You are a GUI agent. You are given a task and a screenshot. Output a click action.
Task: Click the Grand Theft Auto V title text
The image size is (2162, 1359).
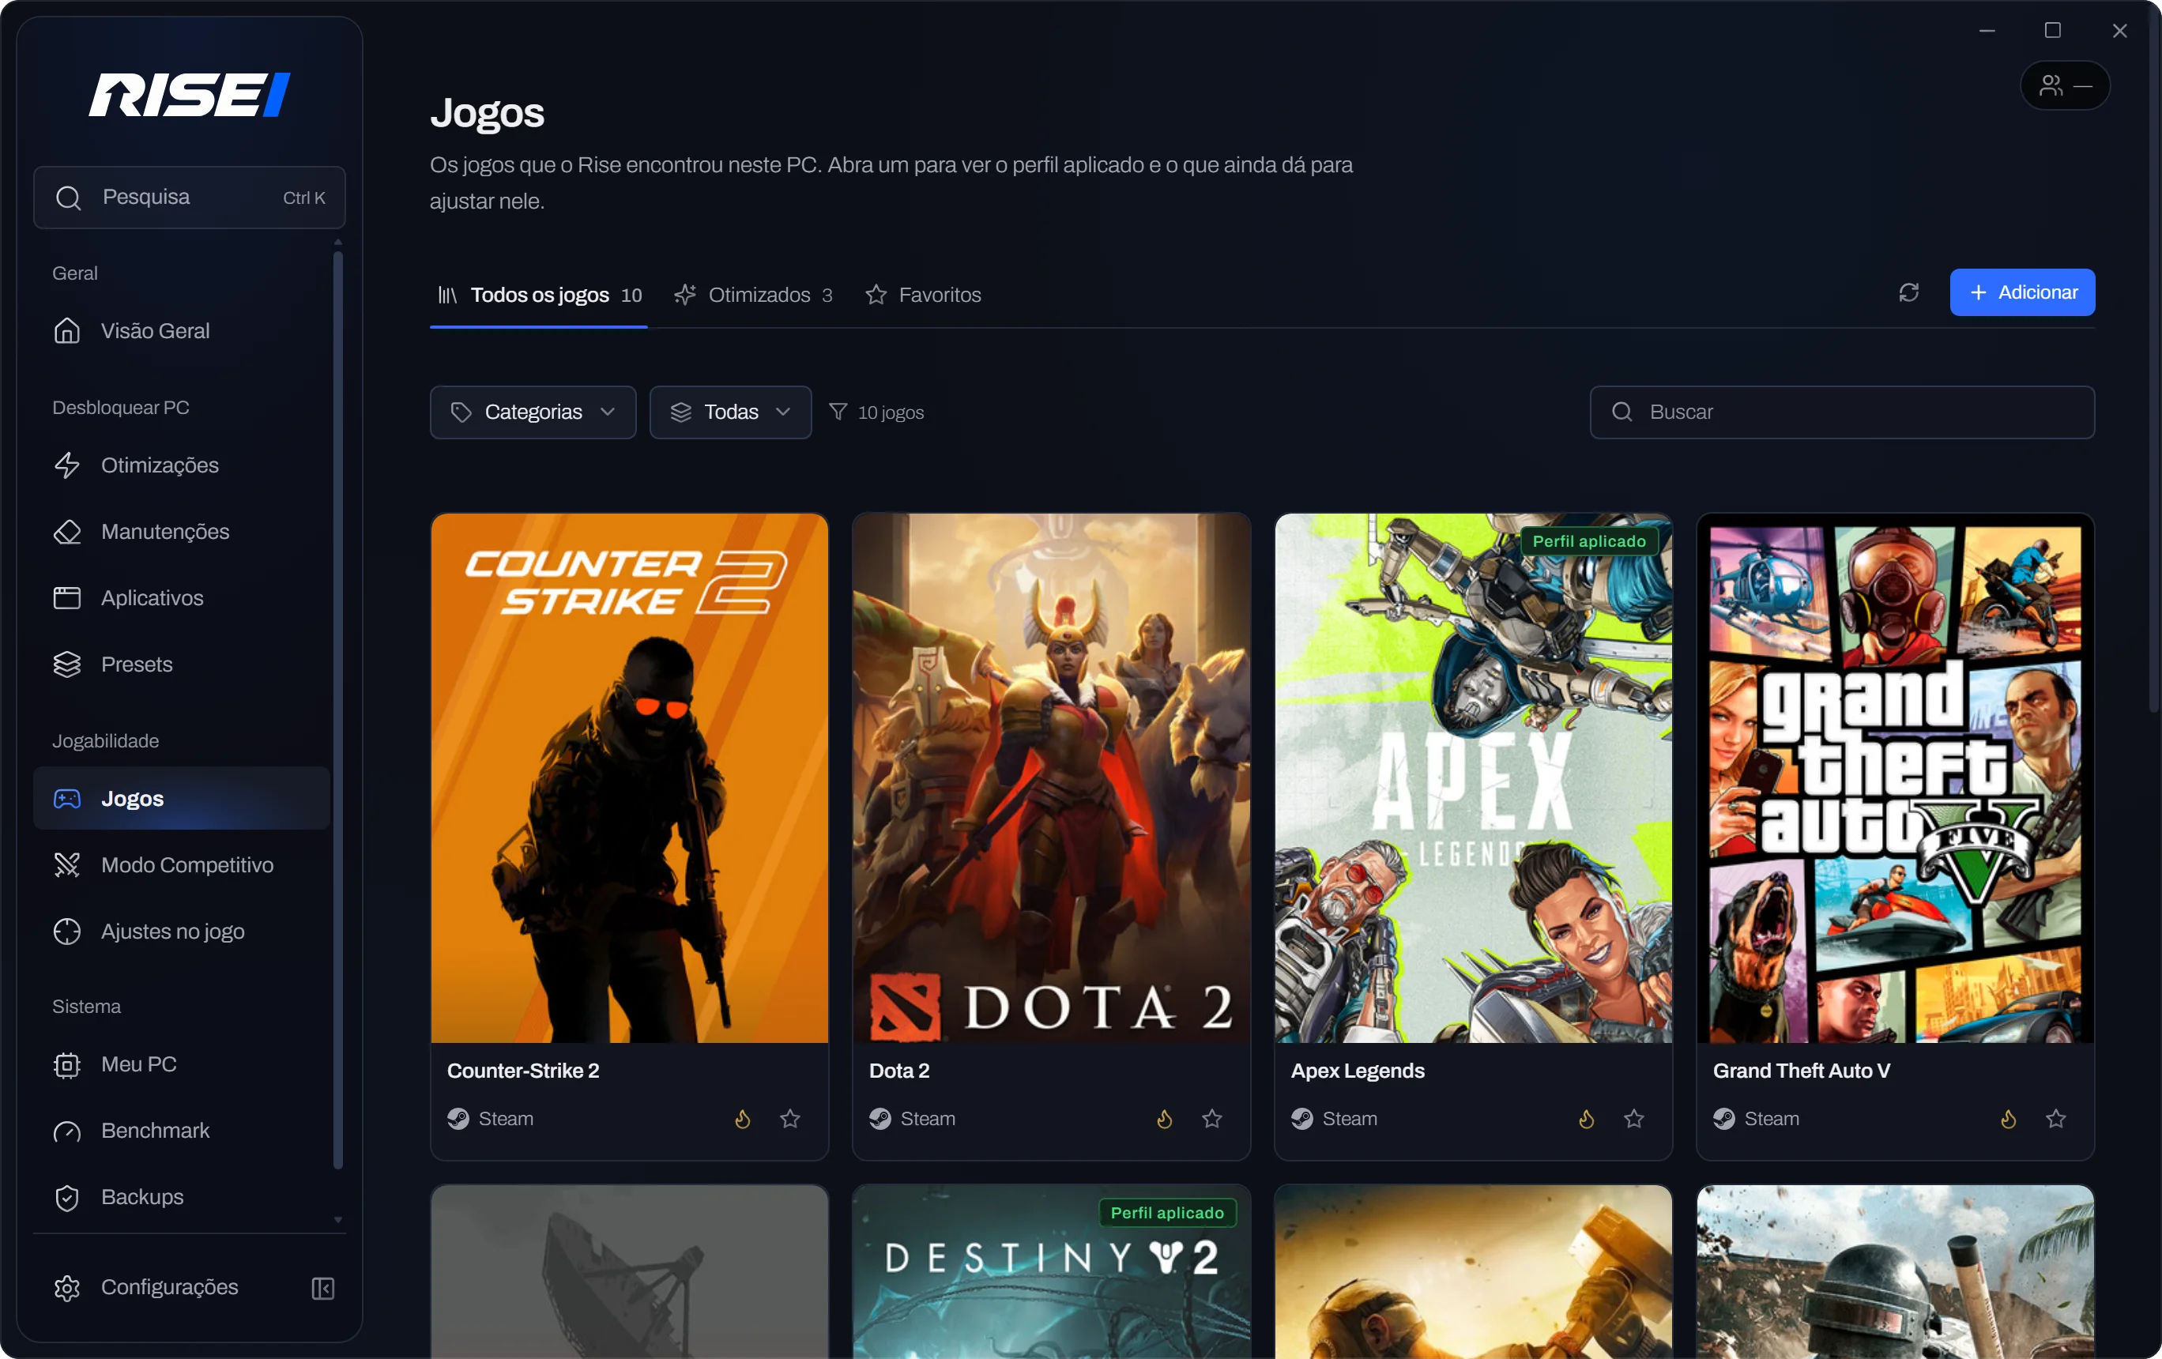coord(1802,1071)
